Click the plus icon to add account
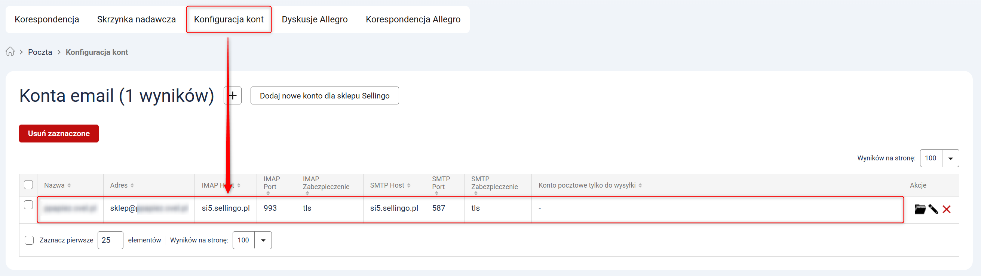 [233, 95]
